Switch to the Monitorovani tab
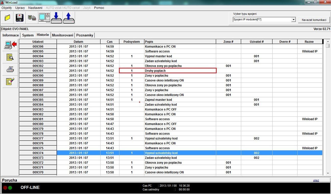 63,35
